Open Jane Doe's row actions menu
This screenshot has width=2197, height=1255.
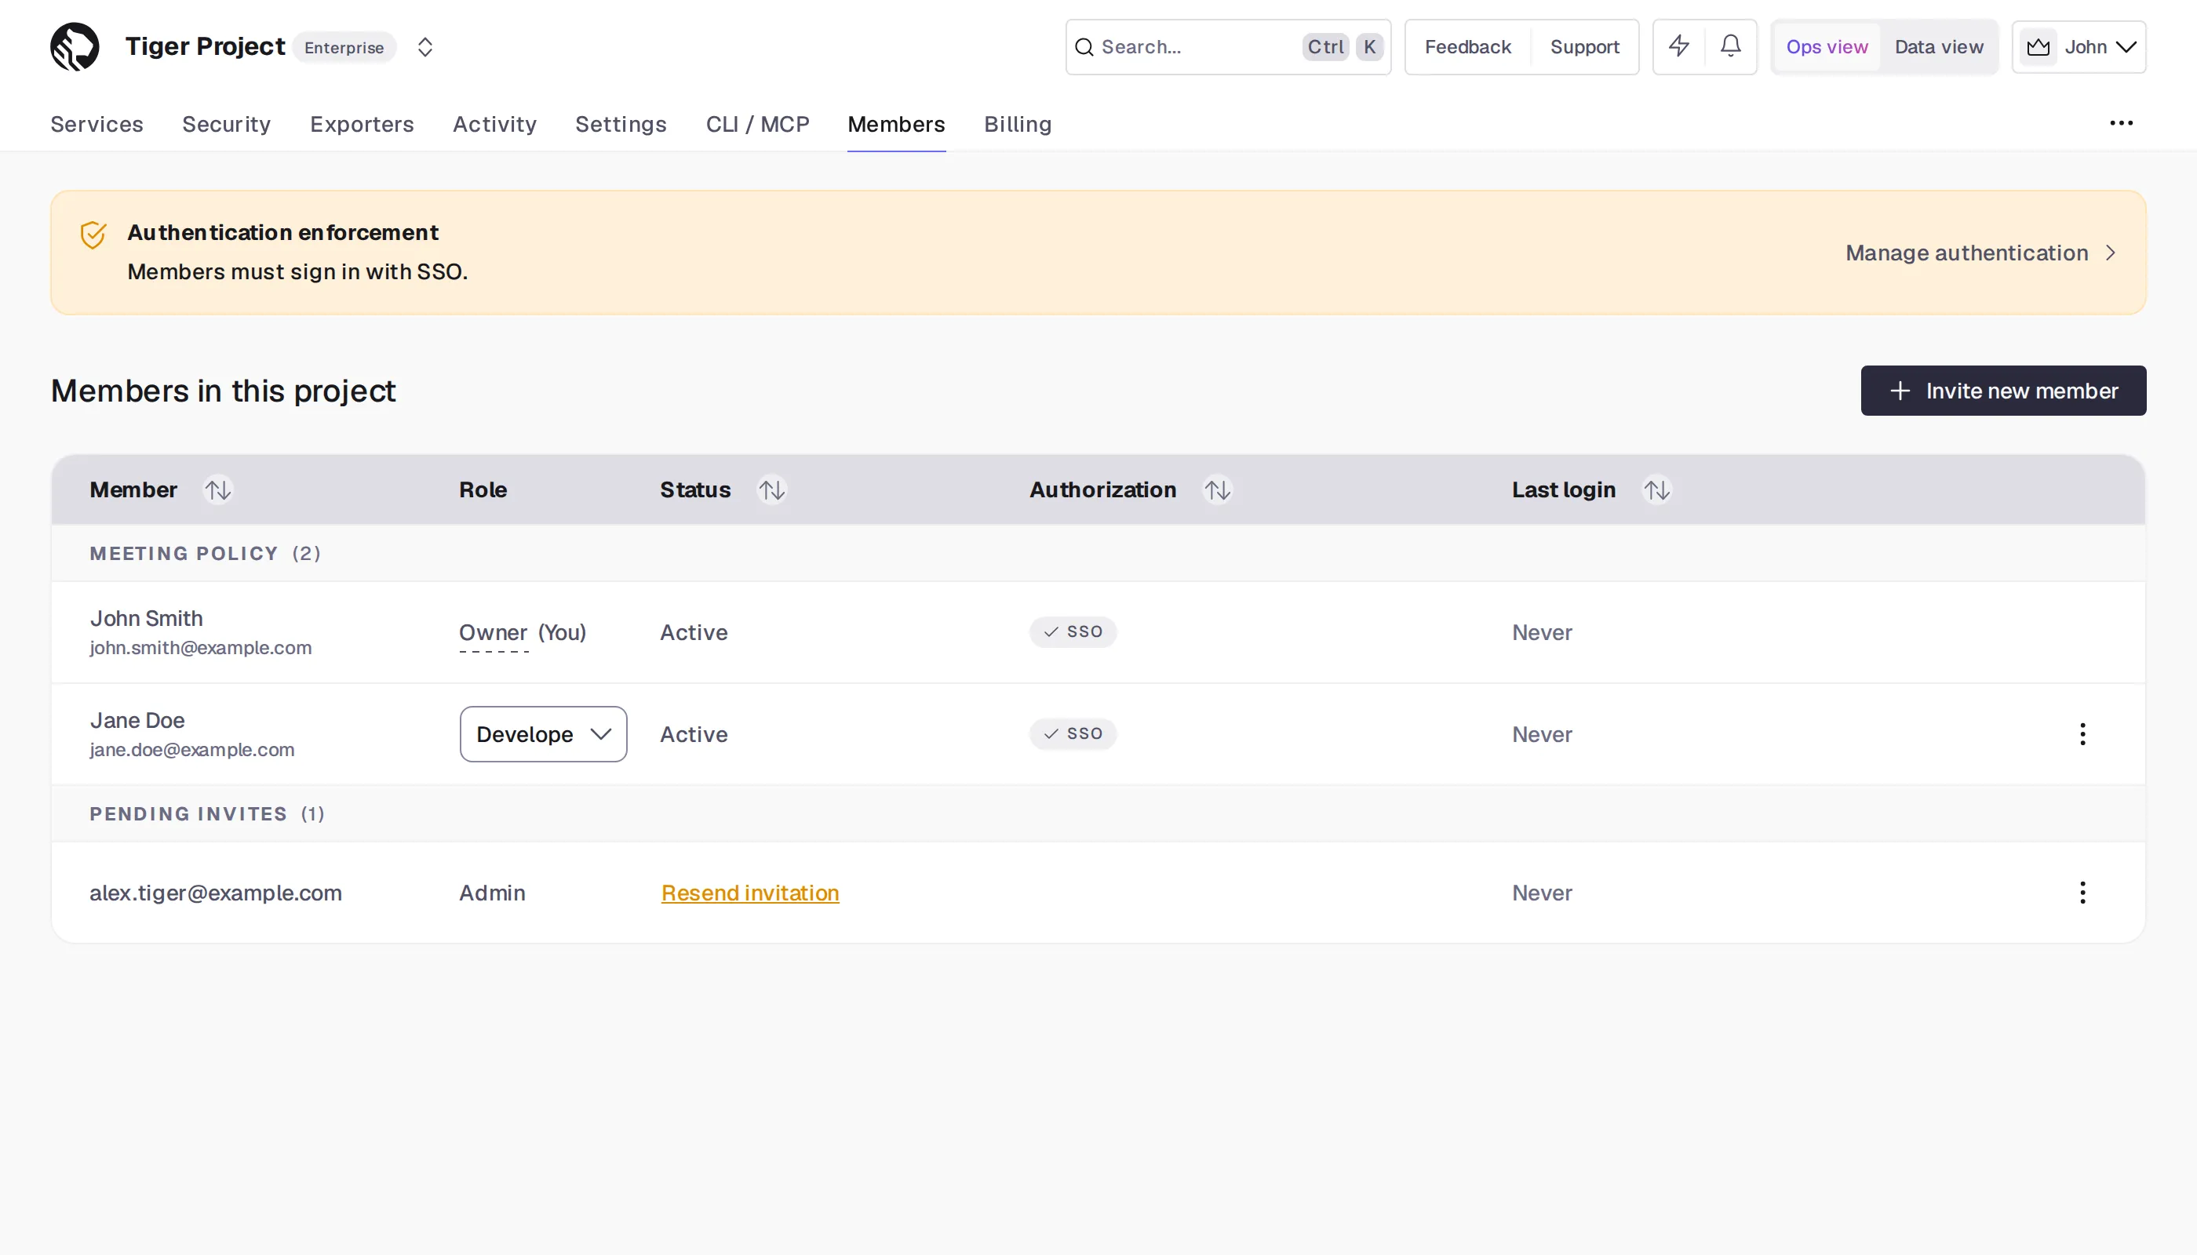pyautogui.click(x=2082, y=734)
